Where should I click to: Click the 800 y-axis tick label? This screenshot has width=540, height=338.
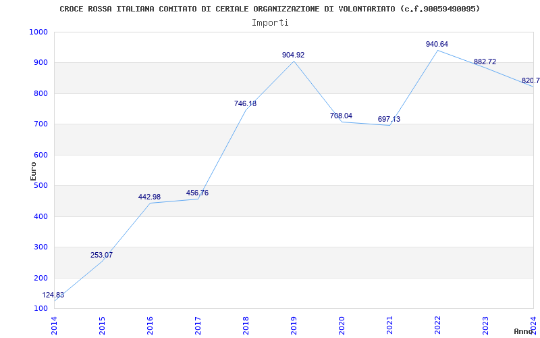40,93
